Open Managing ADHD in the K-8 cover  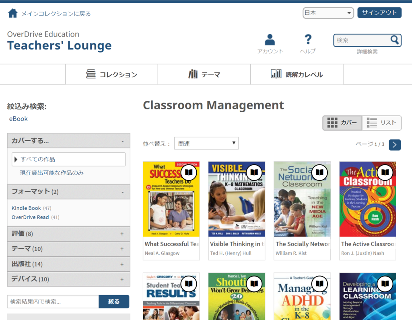click(x=302, y=296)
